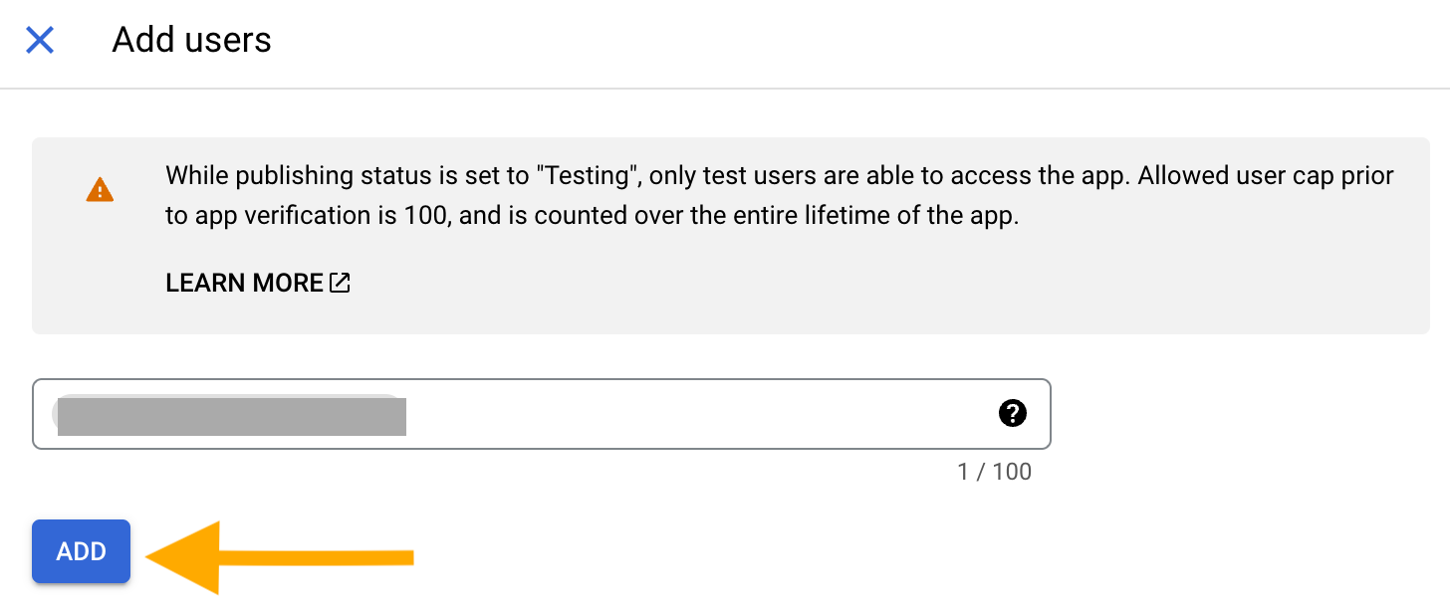Image resolution: width=1450 pixels, height=615 pixels.
Task: Click the ADD button
Action: (x=81, y=550)
